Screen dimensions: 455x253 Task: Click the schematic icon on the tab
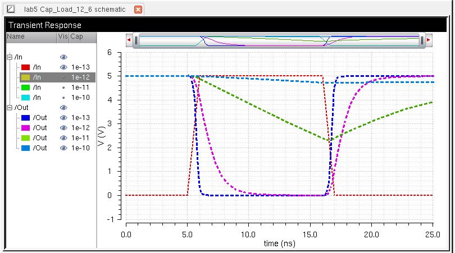pyautogui.click(x=10, y=10)
